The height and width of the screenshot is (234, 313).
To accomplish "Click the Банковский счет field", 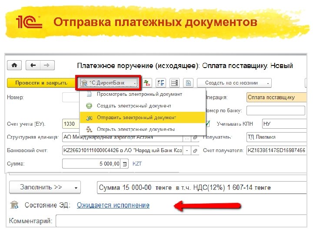I will [x=123, y=151].
